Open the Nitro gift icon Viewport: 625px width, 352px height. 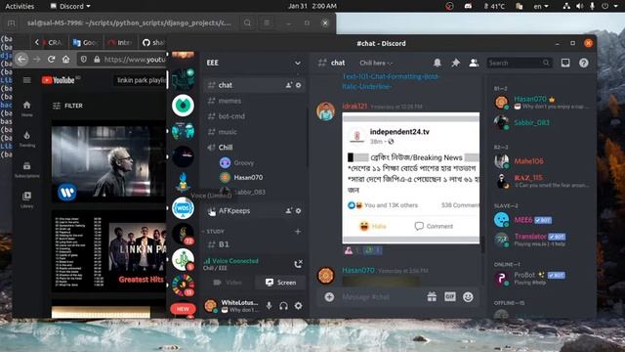coord(432,297)
